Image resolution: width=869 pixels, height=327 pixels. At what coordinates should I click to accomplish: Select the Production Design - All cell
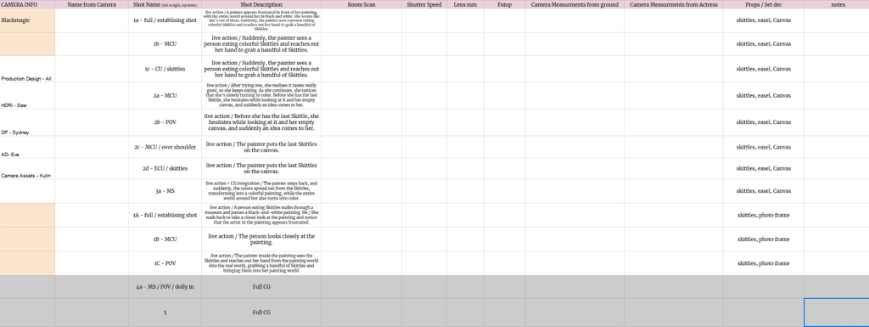[x=27, y=69]
